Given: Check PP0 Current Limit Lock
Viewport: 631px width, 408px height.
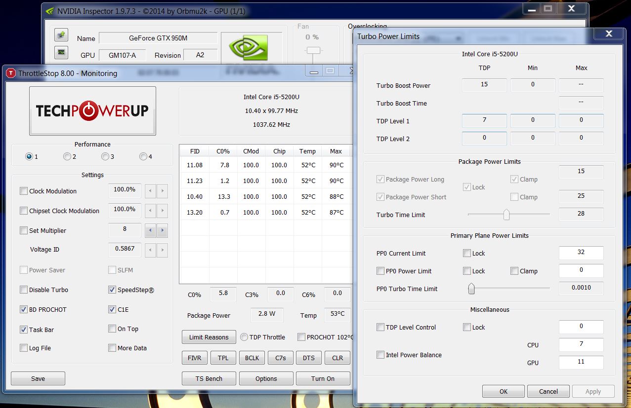Looking at the screenshot, I should (467, 253).
